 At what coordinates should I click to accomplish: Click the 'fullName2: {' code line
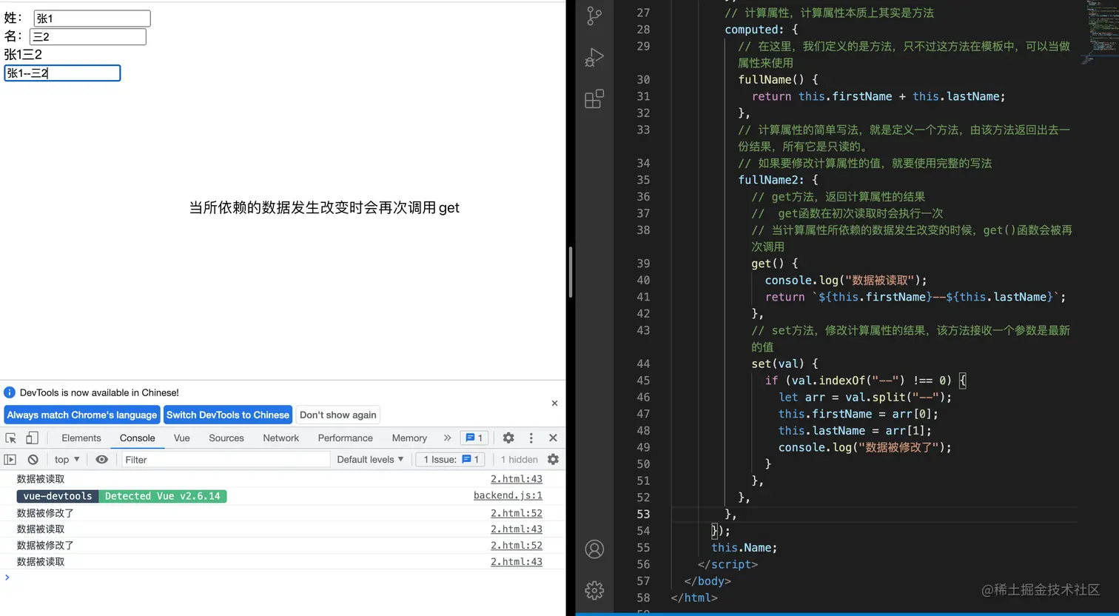(778, 180)
